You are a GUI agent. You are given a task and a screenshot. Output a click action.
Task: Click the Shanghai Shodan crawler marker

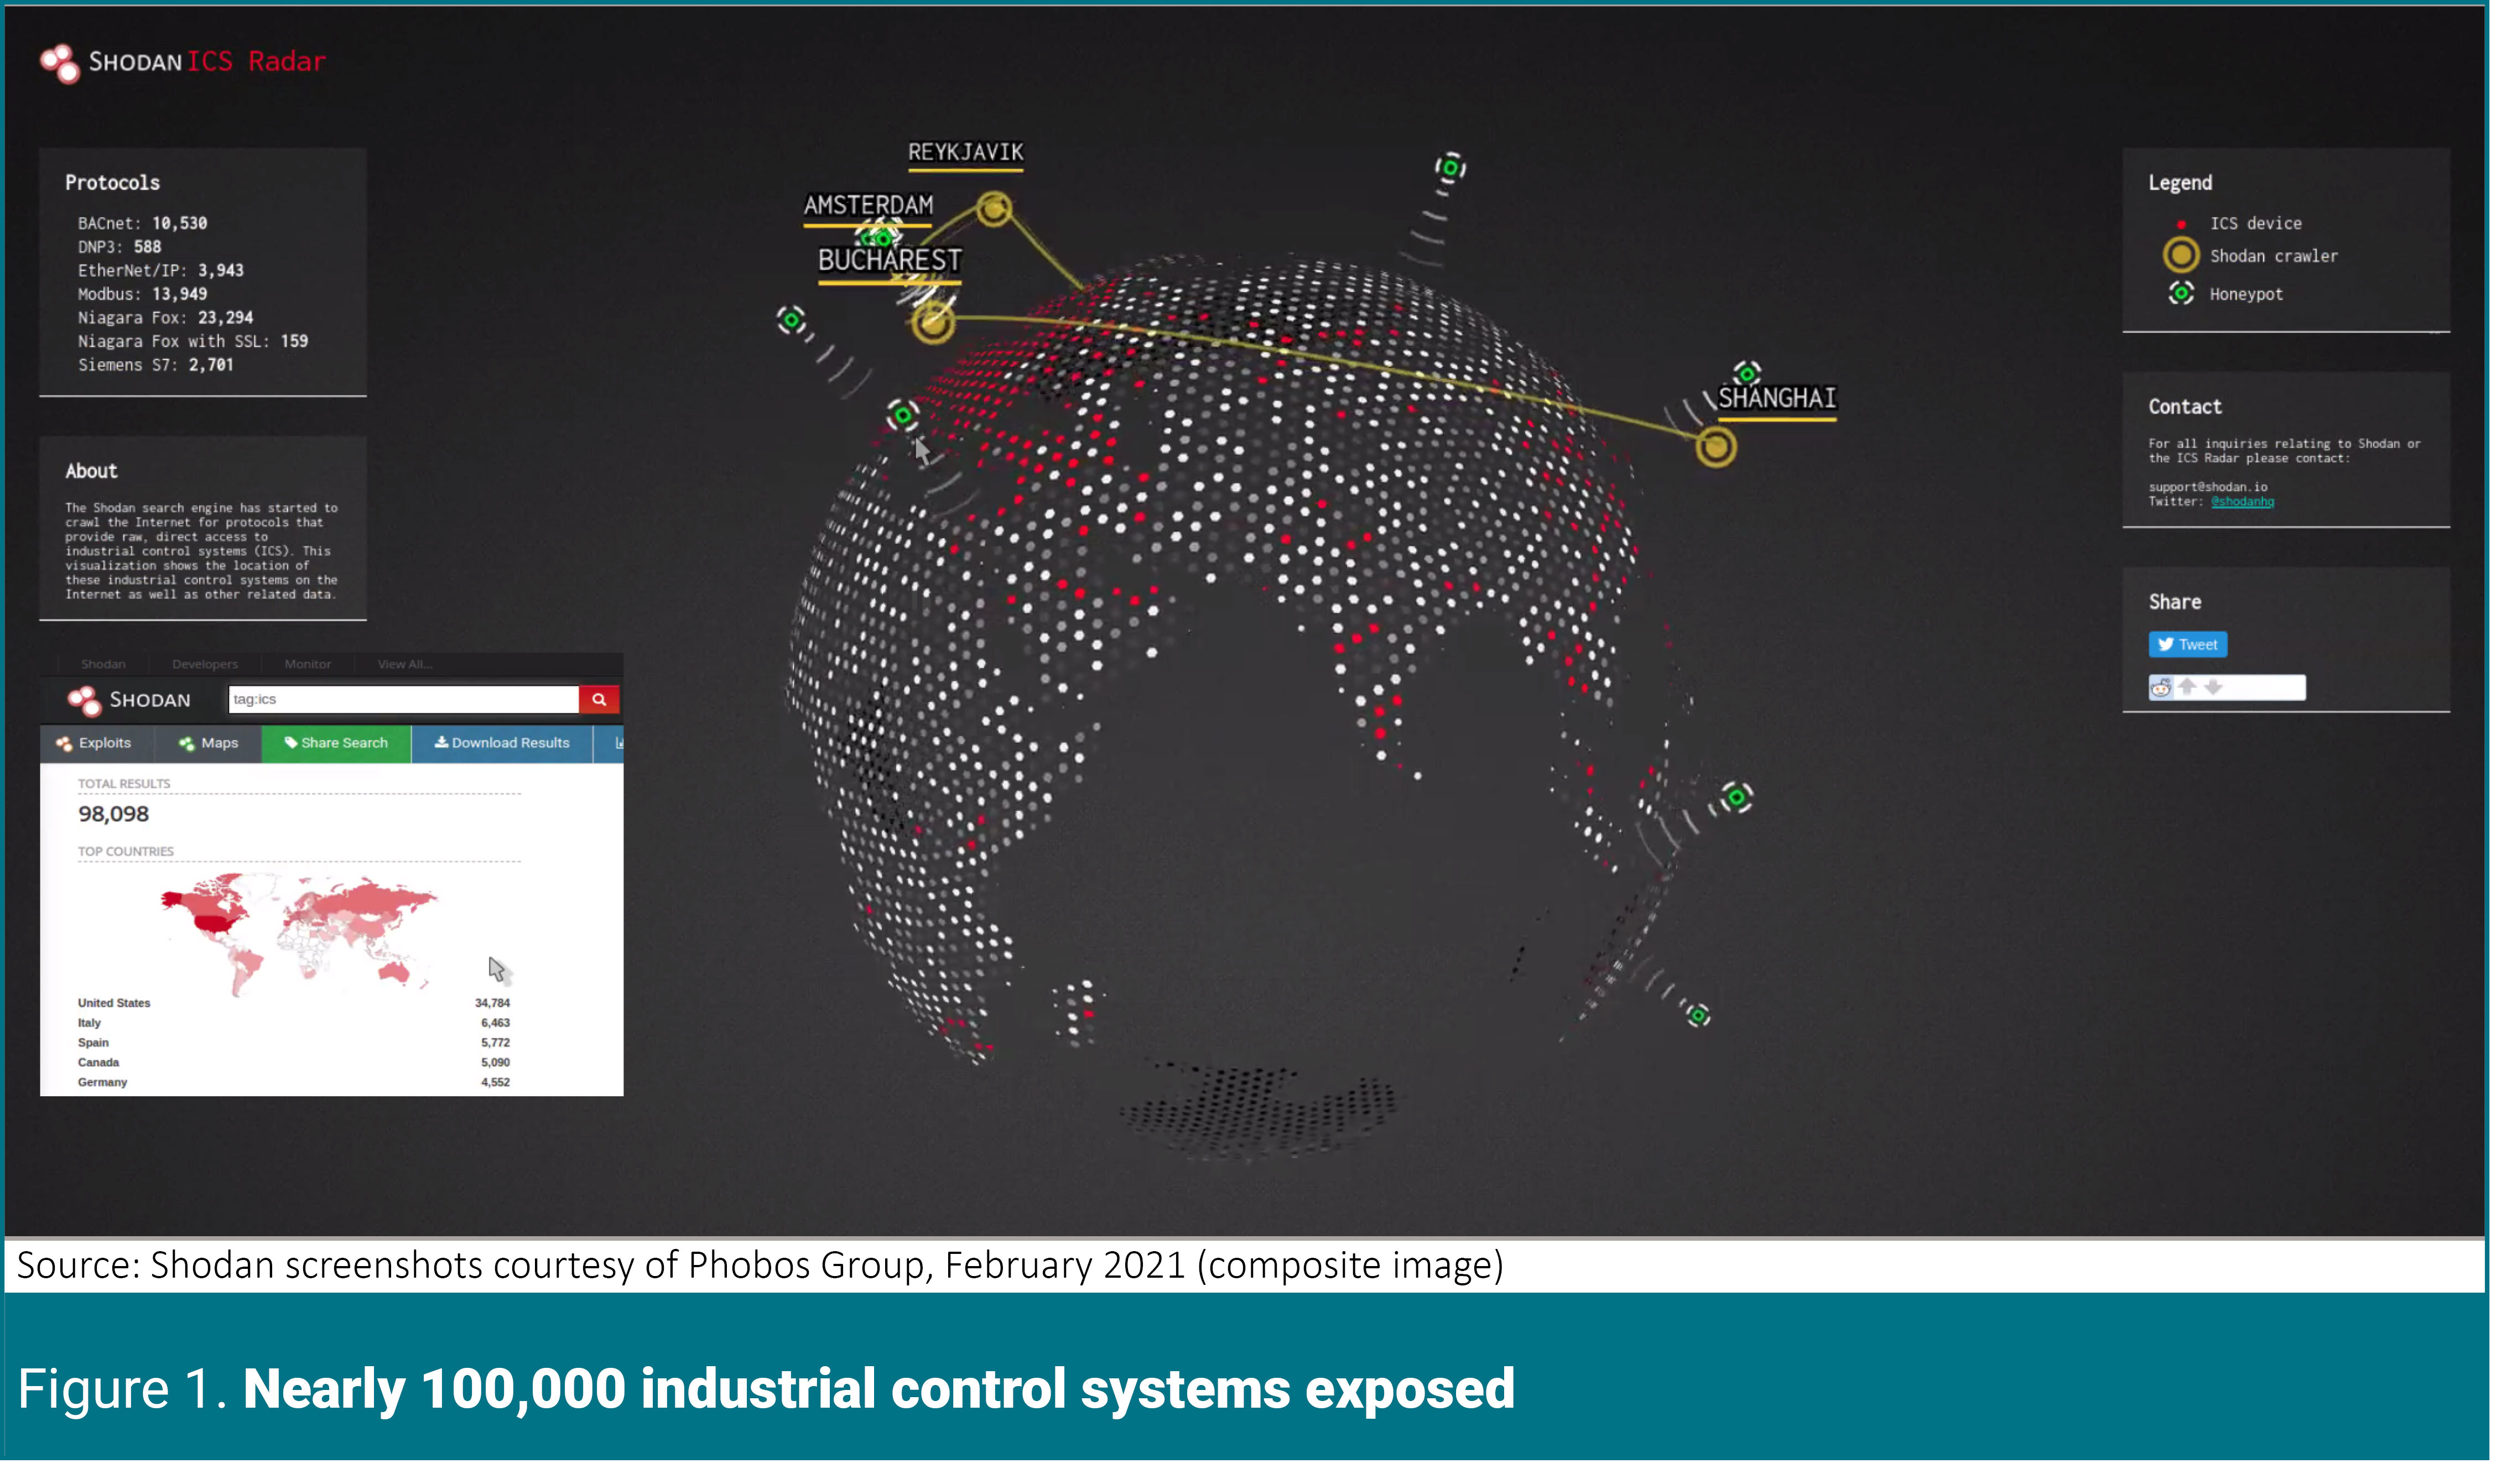(1716, 447)
